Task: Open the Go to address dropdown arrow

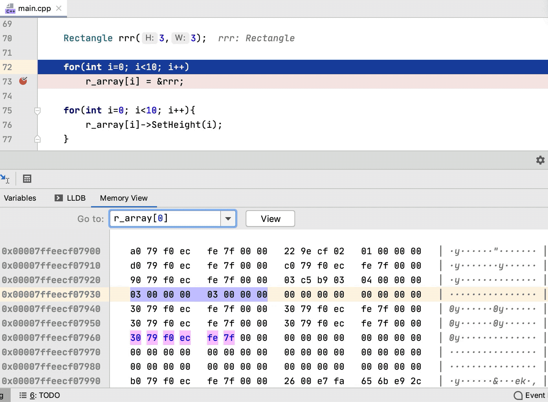Action: coord(228,219)
